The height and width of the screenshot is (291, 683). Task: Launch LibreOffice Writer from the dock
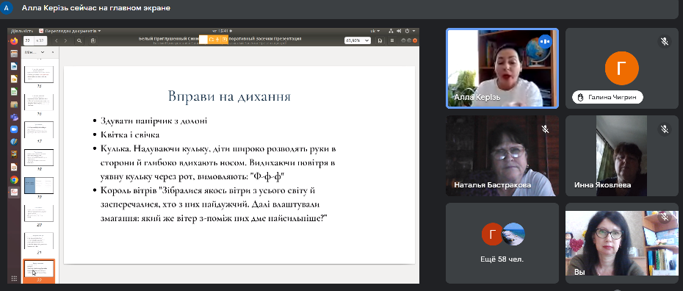point(14,66)
